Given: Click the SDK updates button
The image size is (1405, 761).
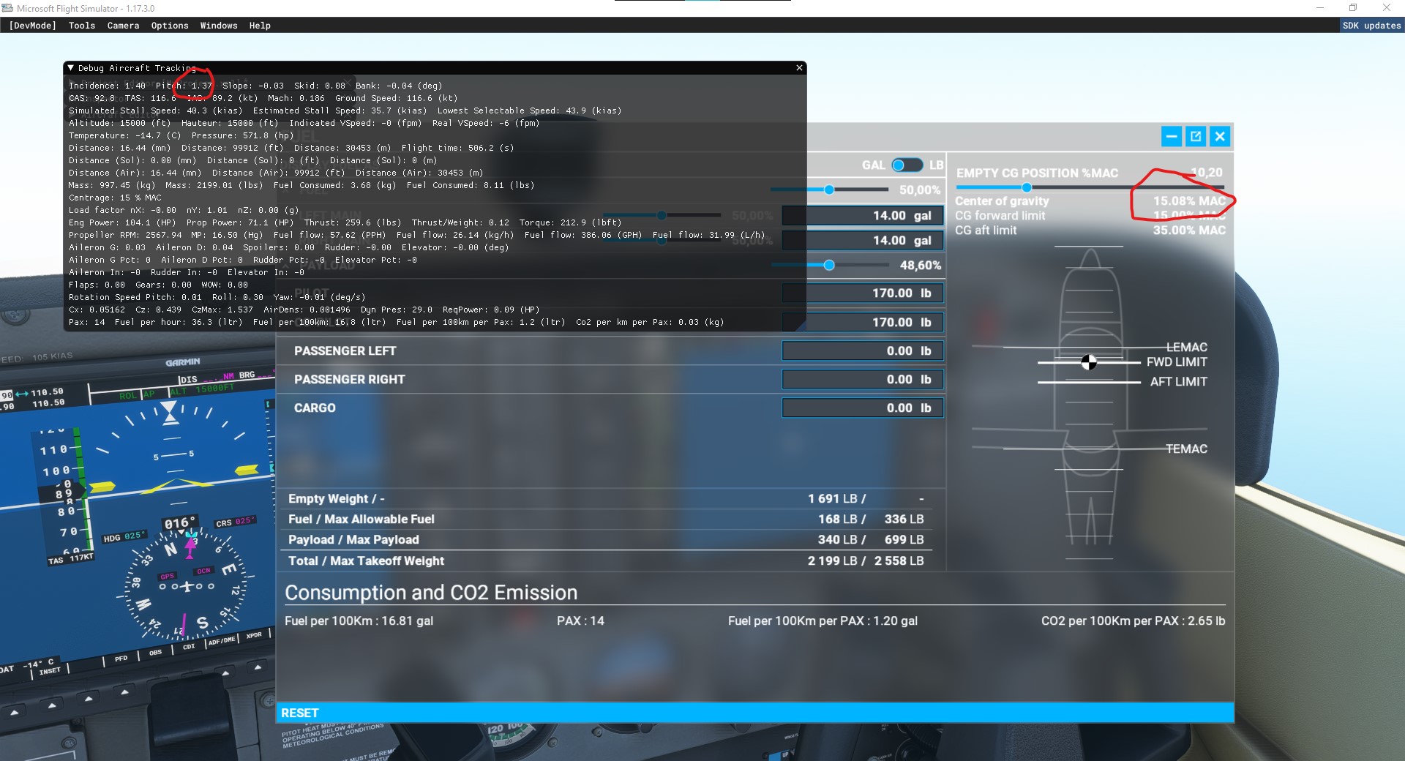Looking at the screenshot, I should (1371, 26).
